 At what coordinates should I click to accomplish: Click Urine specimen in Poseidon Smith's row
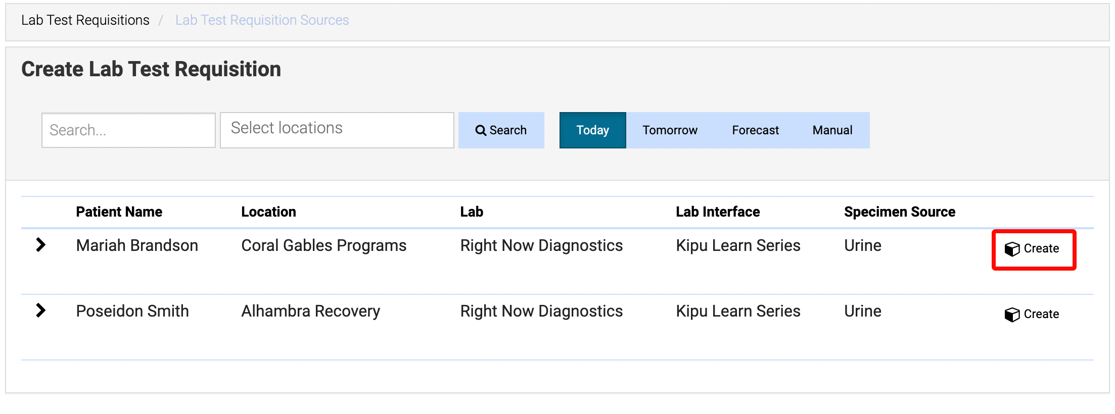(x=863, y=311)
